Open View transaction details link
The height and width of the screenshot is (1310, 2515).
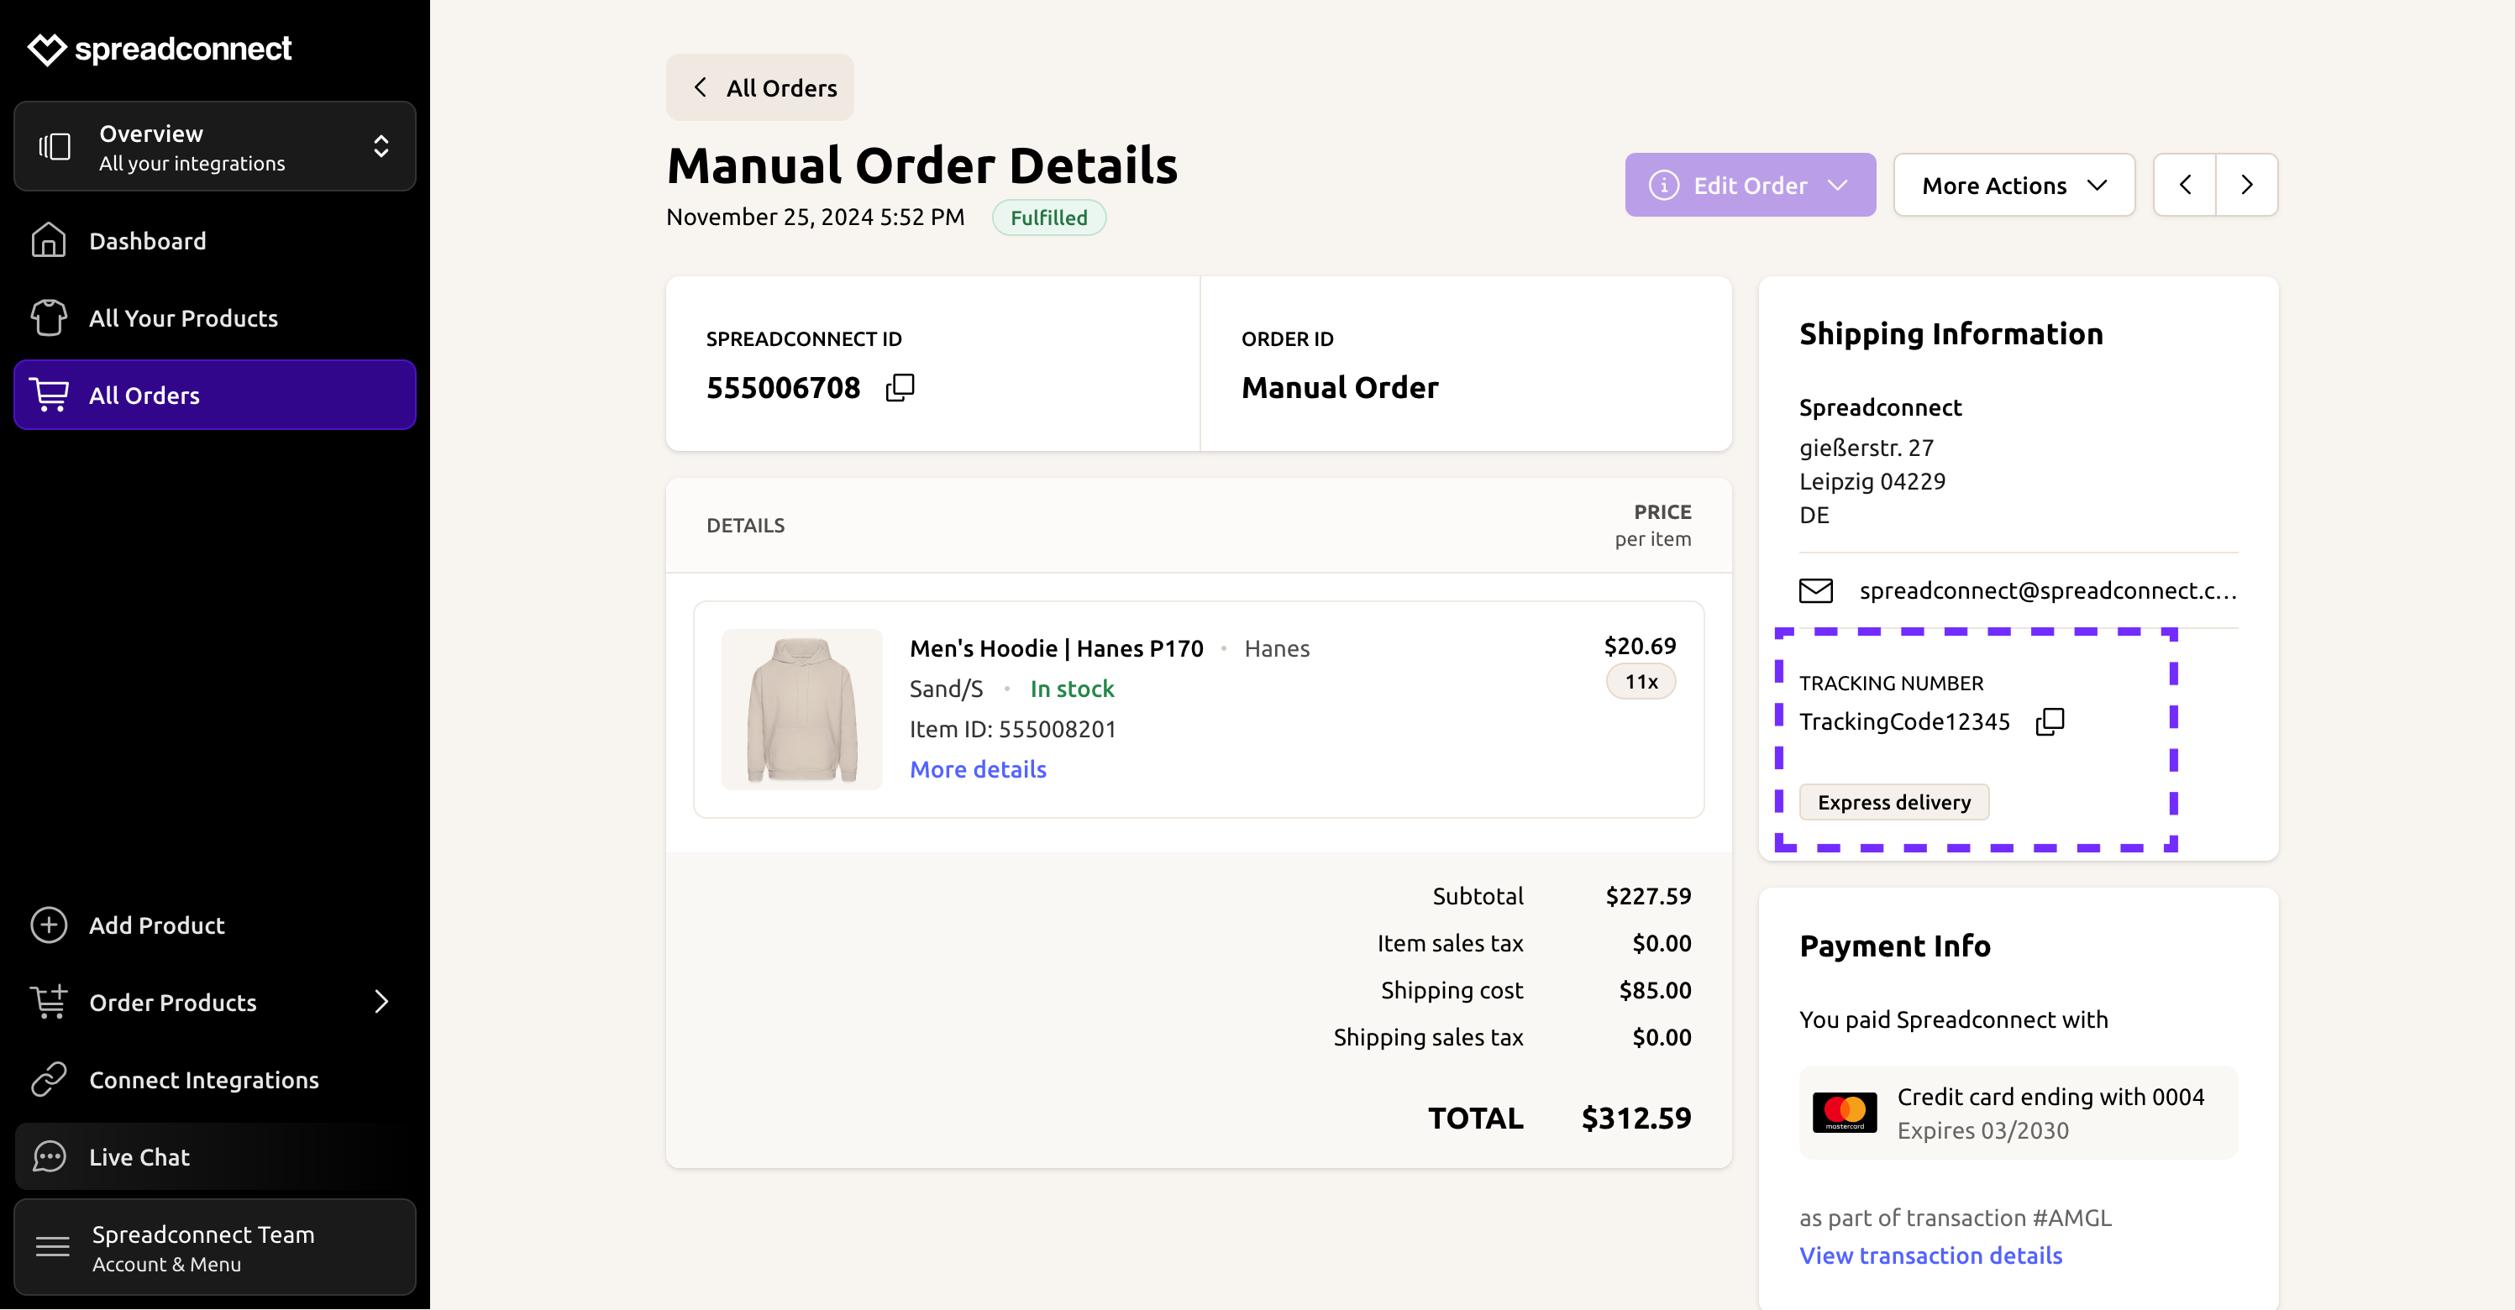click(1930, 1255)
